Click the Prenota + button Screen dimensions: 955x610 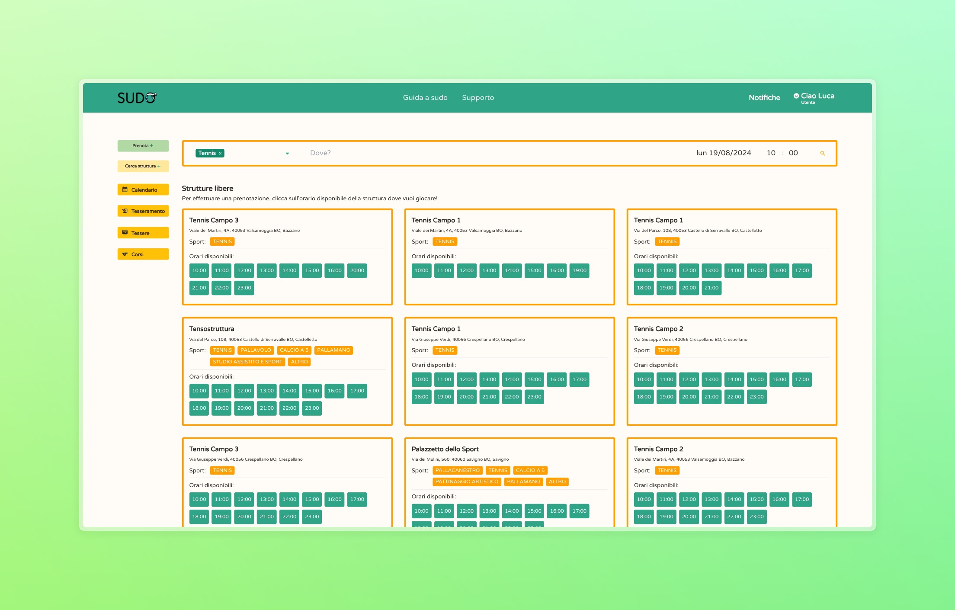coord(143,146)
